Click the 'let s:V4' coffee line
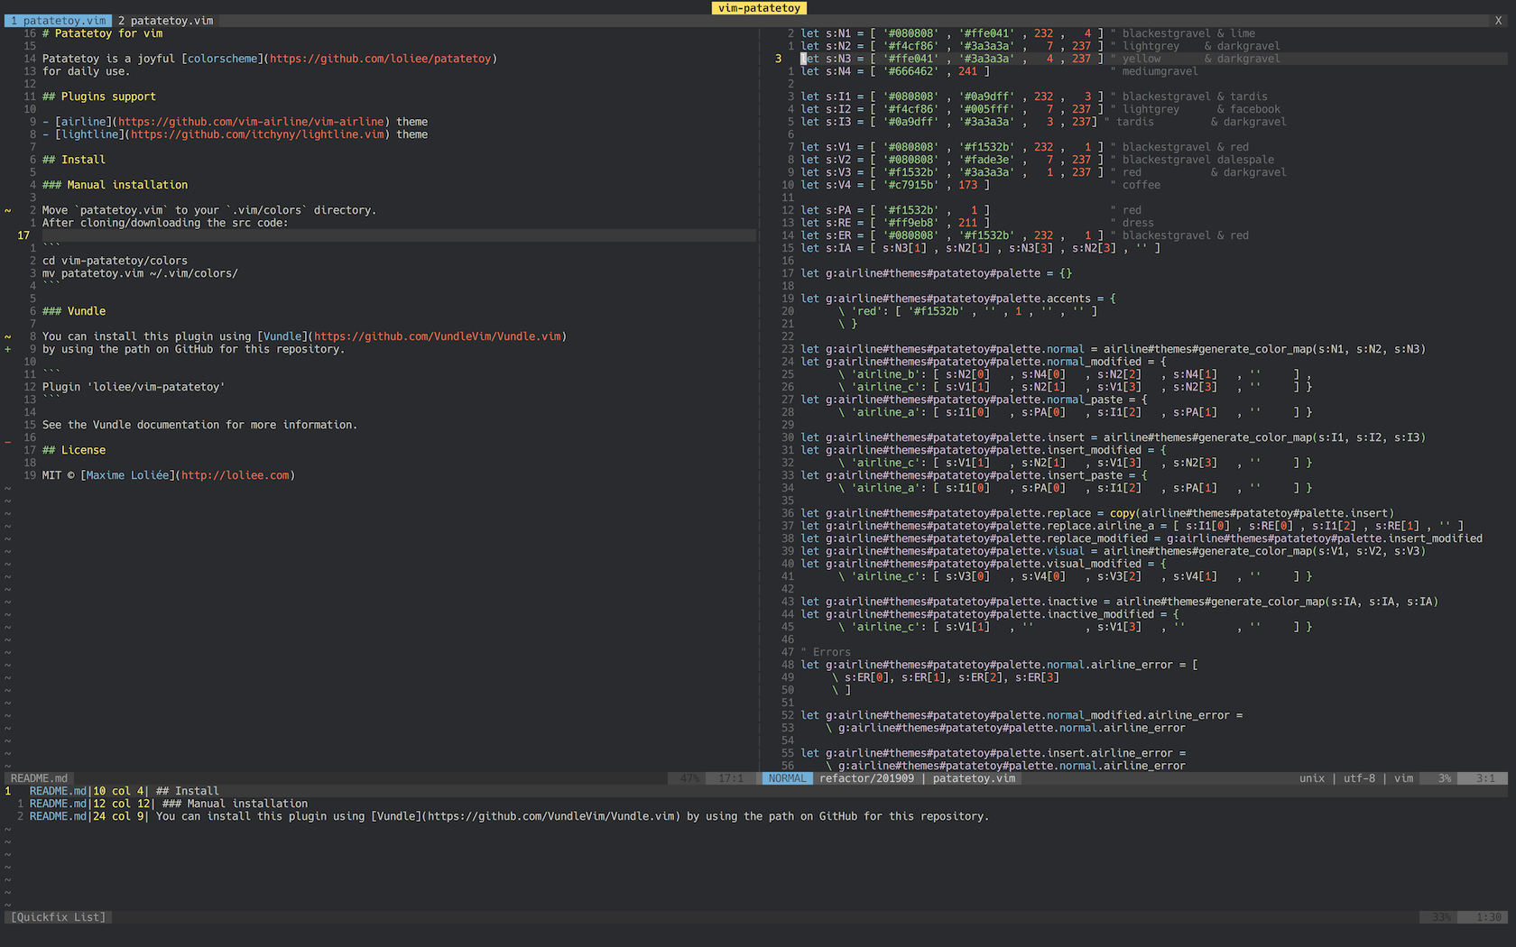1516x947 pixels. 981,185
